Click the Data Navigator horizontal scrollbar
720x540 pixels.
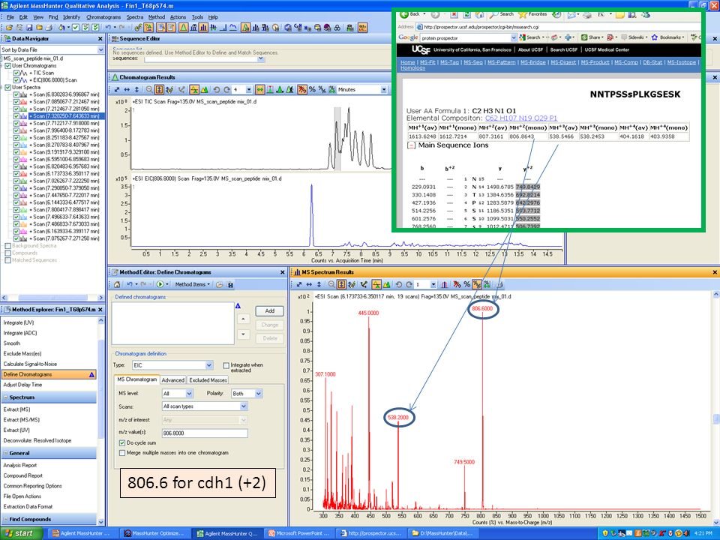click(52, 298)
